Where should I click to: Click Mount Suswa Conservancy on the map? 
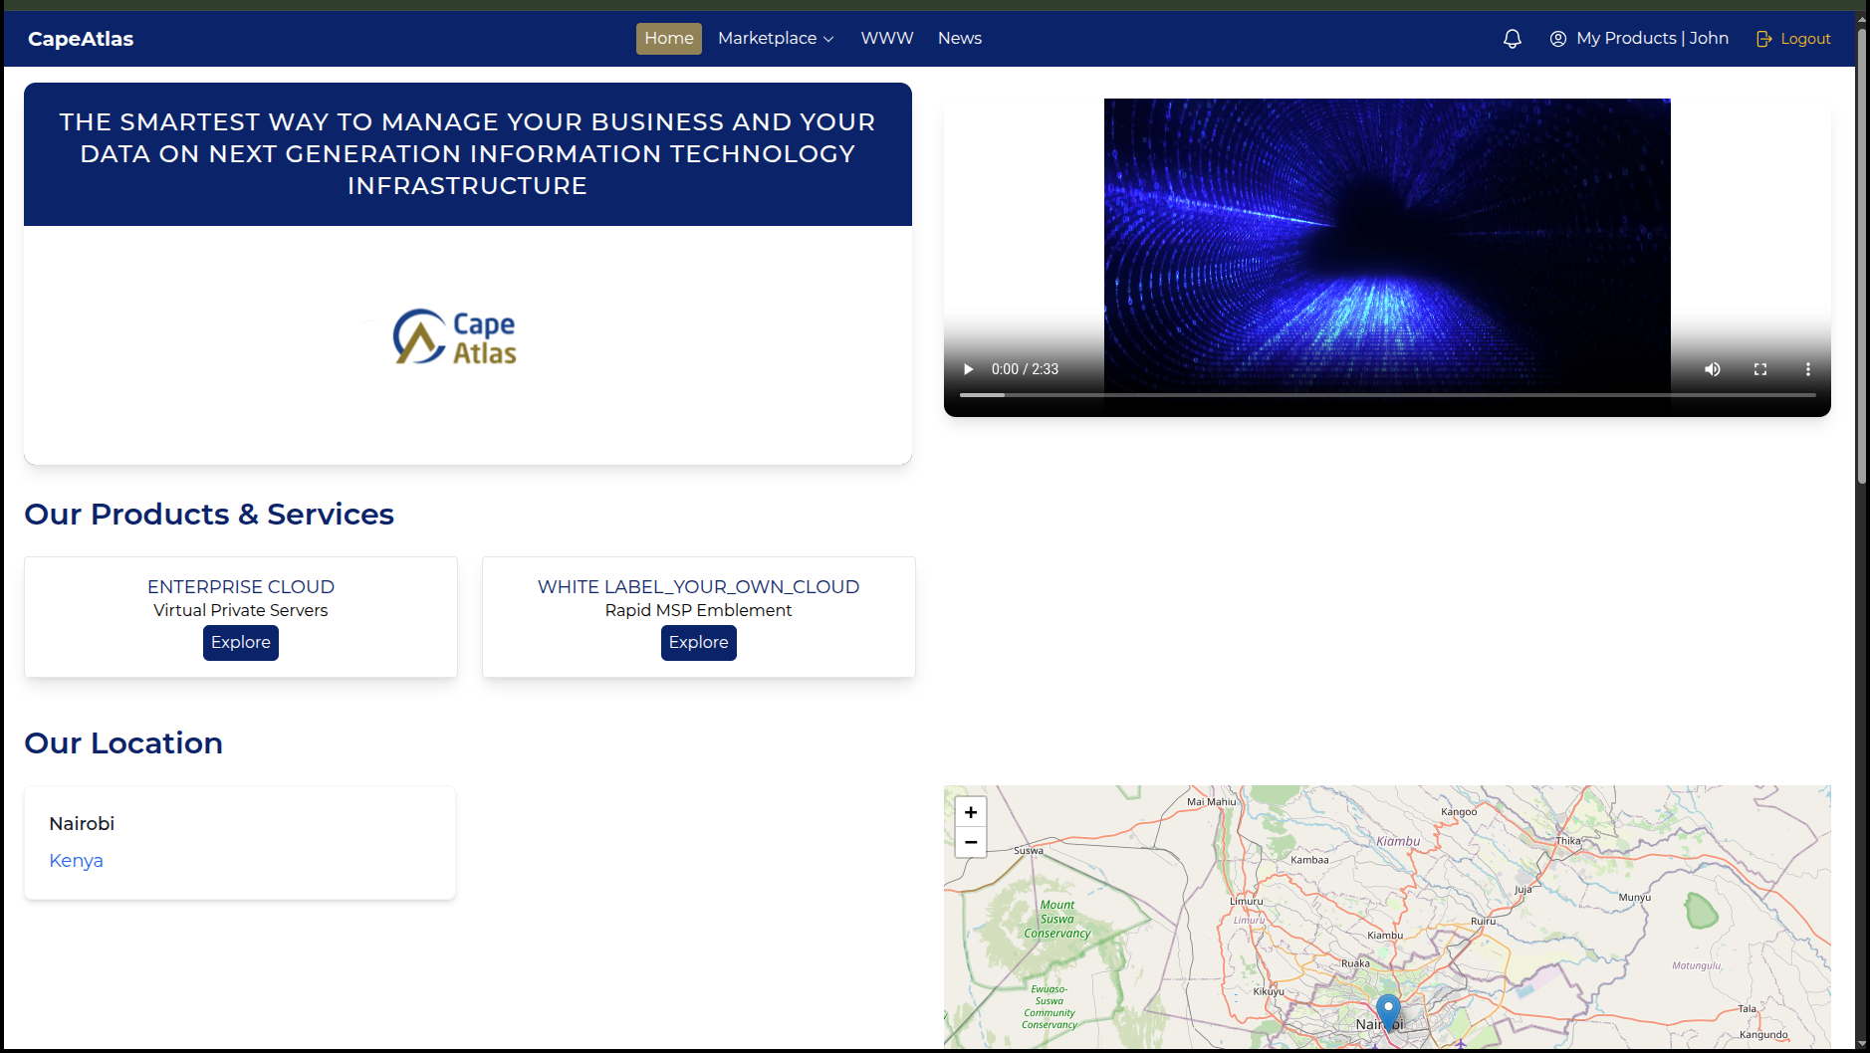(1057, 919)
